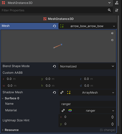The image size is (122, 134).
Task: Toggle preview light 2 in mesh preview
Action: coord(112,40)
